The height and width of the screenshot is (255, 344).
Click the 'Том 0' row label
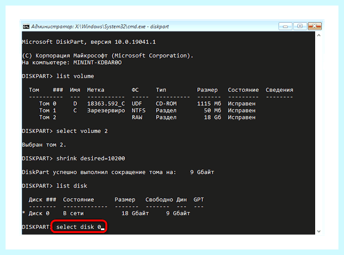48,103
